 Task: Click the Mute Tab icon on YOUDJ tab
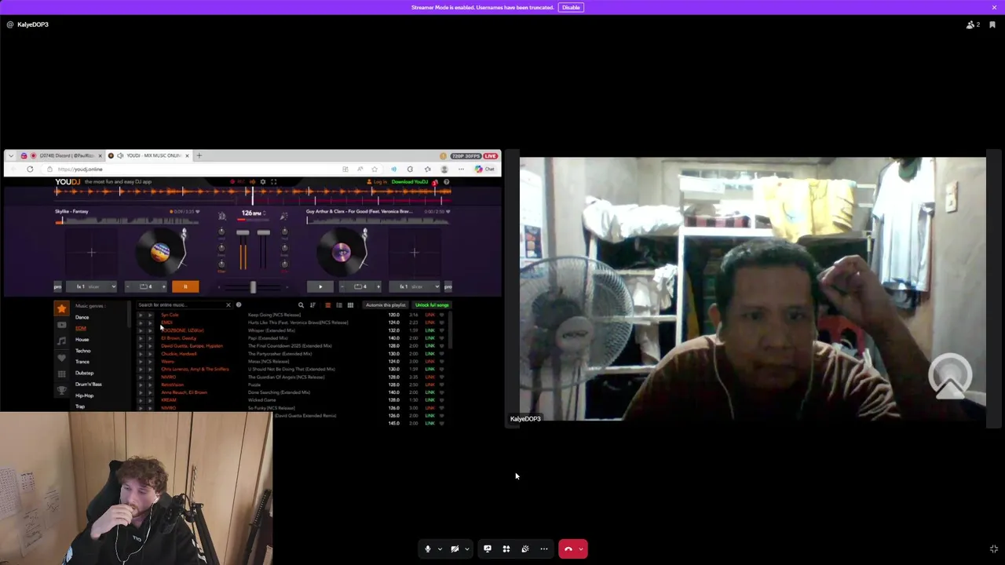click(120, 155)
